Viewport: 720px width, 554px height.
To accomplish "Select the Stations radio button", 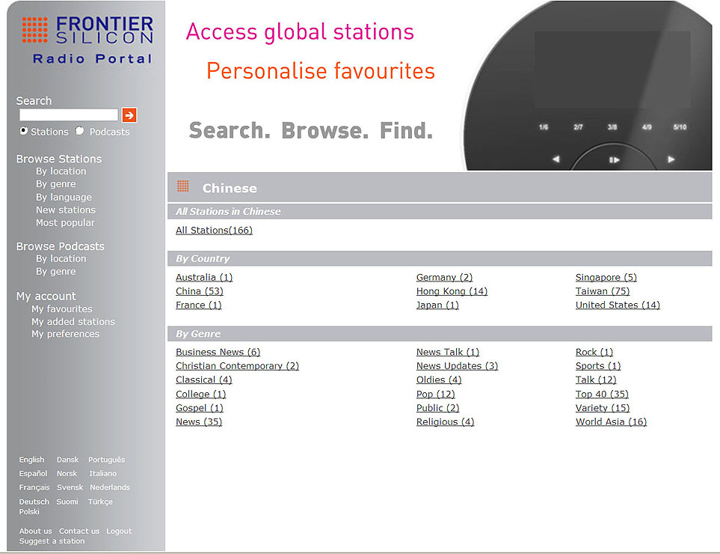I will [24, 131].
